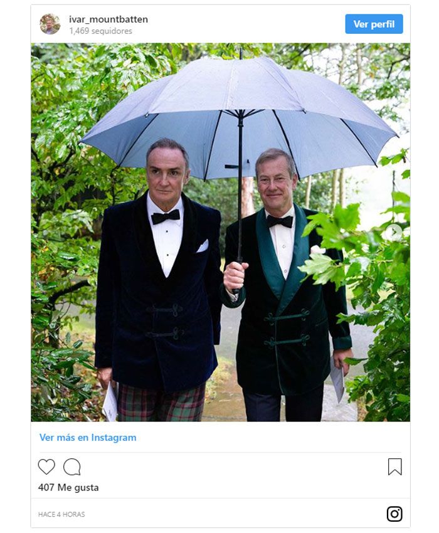This screenshot has height=533, width=439.
Task: Click the hand gripping the umbrella handle
Action: click(235, 277)
